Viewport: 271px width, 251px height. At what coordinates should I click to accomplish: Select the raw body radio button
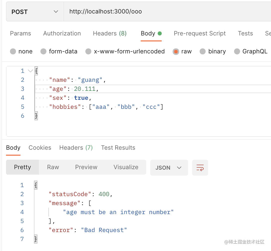[x=176, y=52]
